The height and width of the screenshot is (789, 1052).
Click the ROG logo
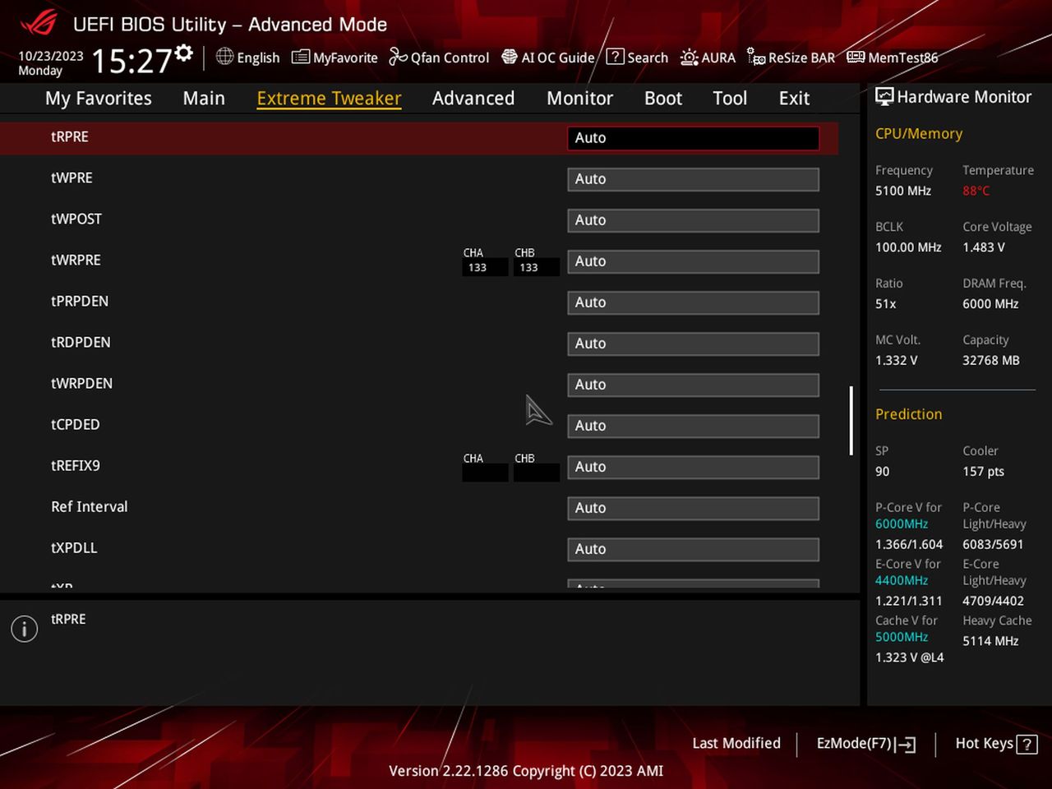click(x=39, y=22)
